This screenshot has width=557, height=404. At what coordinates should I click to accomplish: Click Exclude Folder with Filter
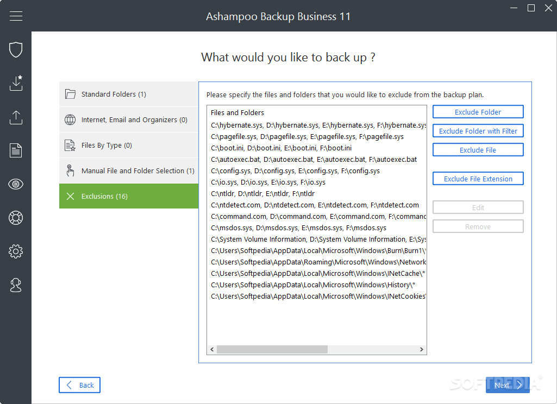(478, 131)
